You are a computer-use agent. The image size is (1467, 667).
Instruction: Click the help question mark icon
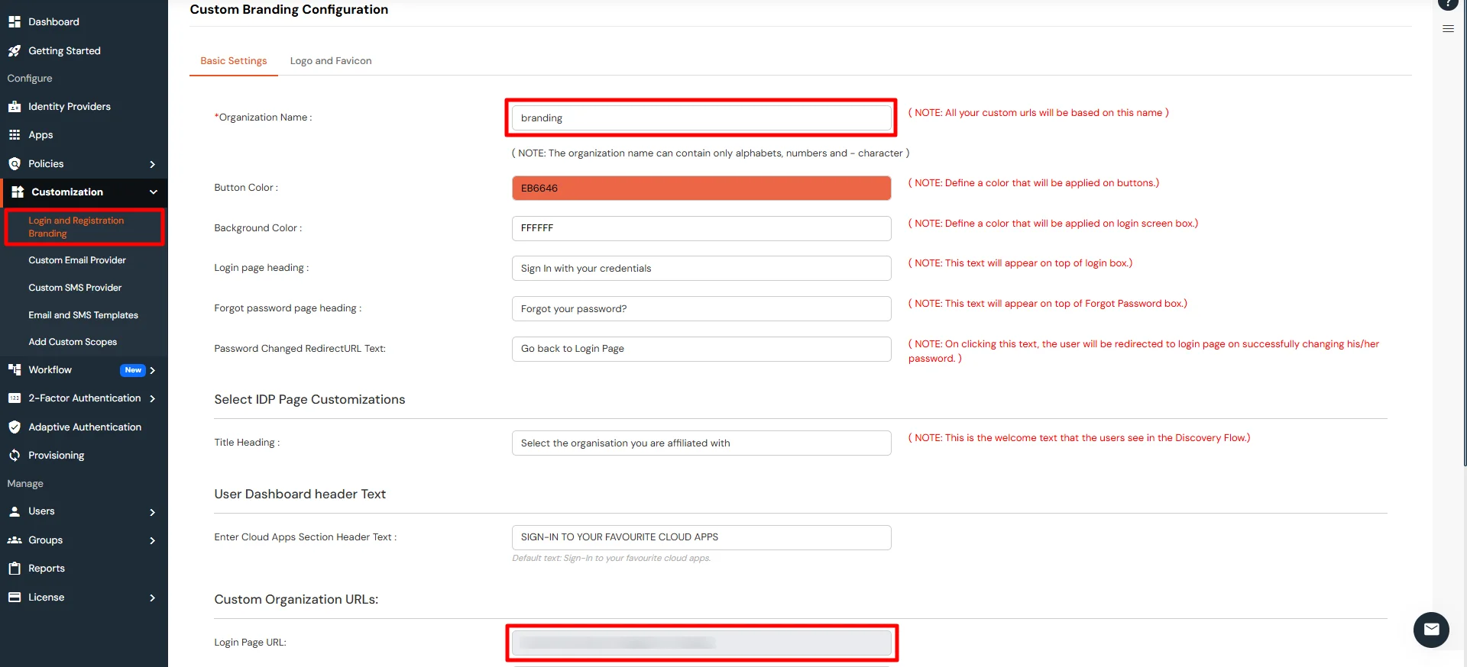[x=1448, y=3]
